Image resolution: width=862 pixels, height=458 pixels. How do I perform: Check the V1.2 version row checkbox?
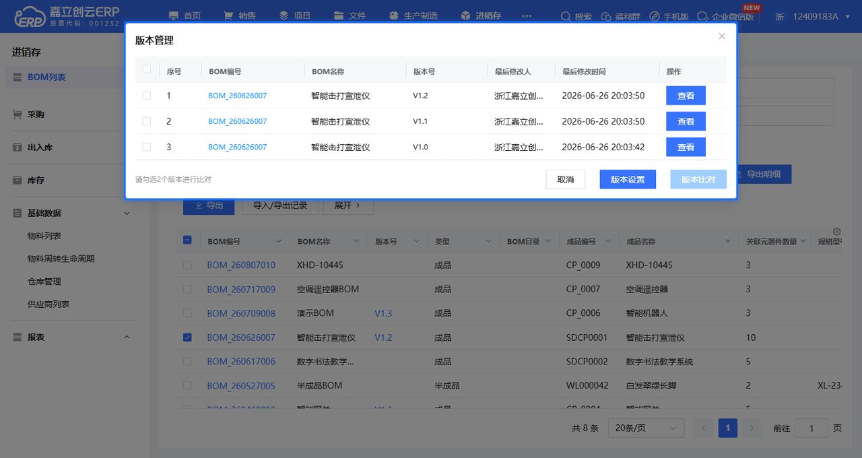coord(147,96)
